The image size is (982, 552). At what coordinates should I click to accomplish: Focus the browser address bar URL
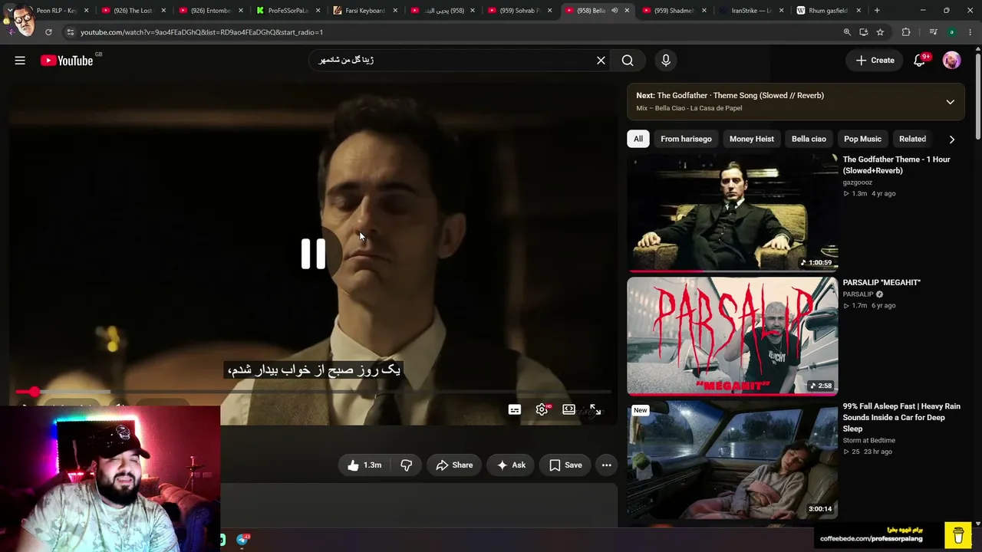202,32
